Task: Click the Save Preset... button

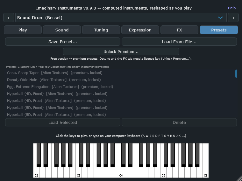Action: [x=63, y=42]
